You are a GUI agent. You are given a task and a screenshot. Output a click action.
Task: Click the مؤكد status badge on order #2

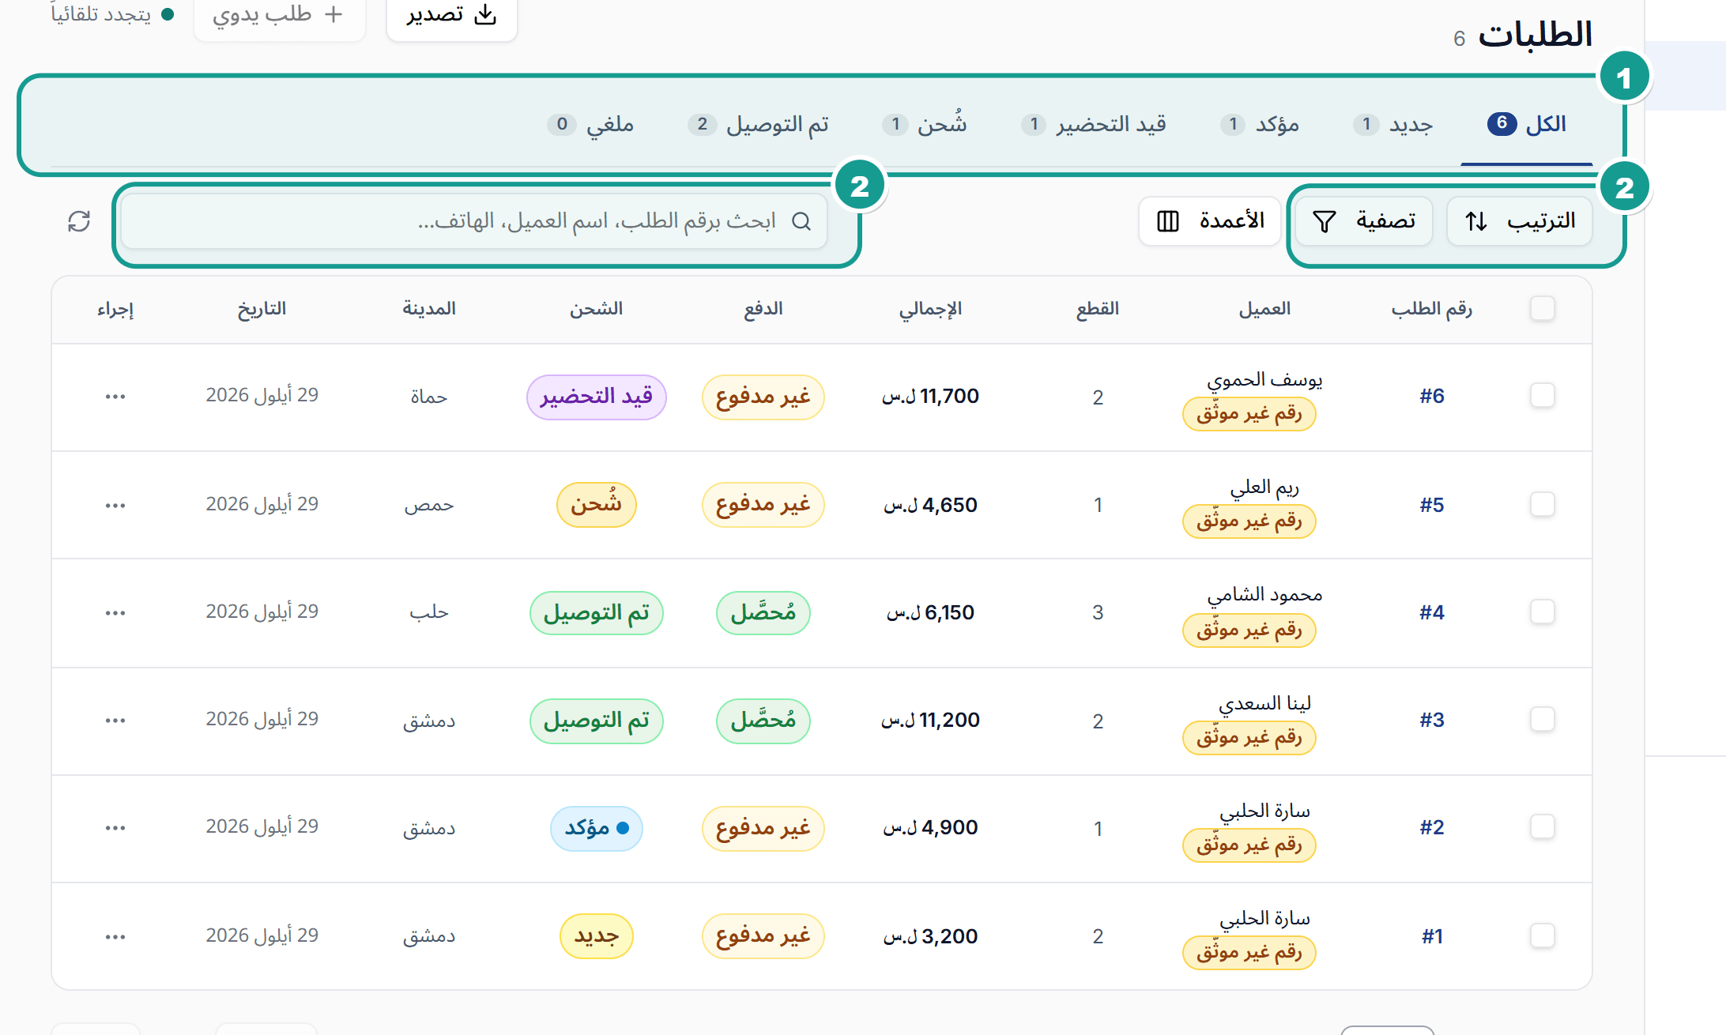(x=597, y=828)
